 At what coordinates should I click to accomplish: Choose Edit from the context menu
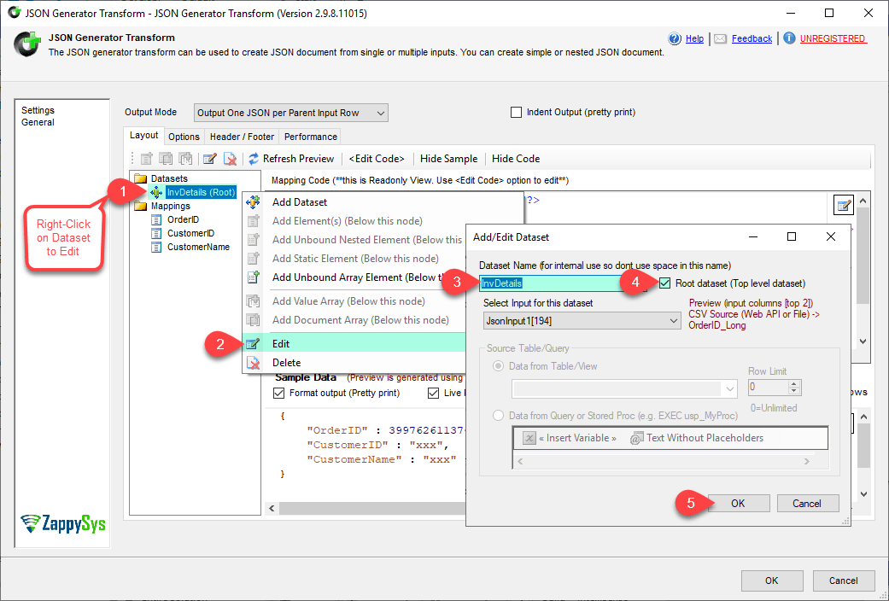click(282, 343)
